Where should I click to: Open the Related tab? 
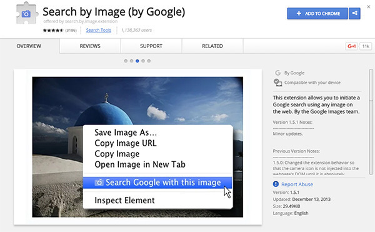(x=212, y=46)
